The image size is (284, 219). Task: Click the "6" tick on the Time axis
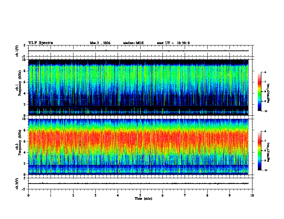pos(163,195)
